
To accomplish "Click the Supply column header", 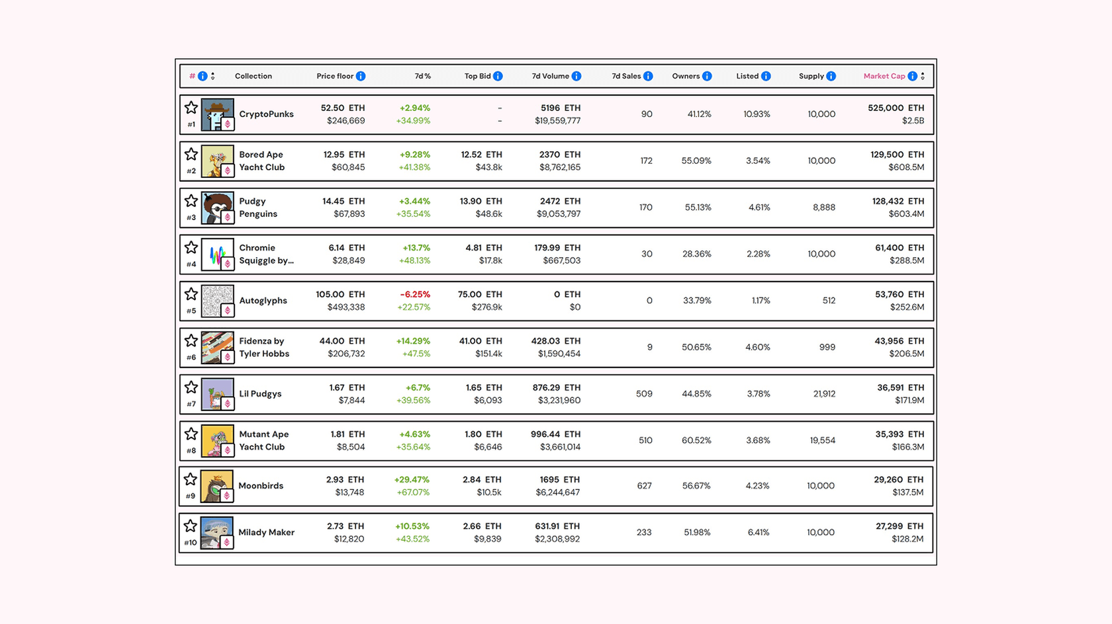I will pyautogui.click(x=811, y=76).
